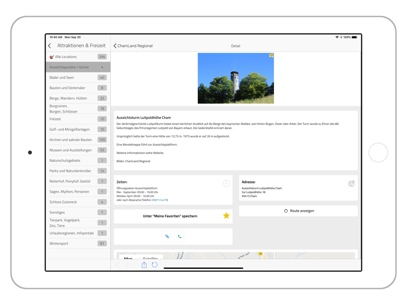Tap the yellow star favorite icon
The width and height of the screenshot is (407, 305).
(x=226, y=216)
